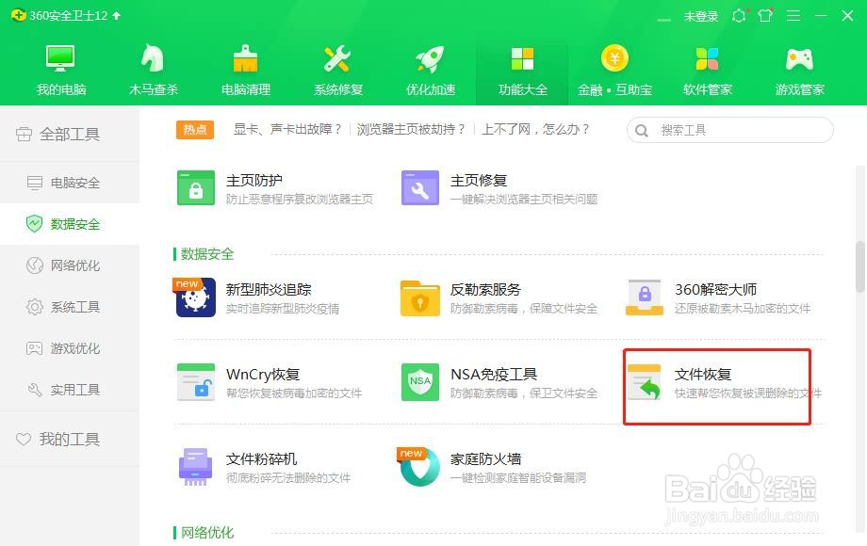Click the 反勒索服务 title text
Image resolution: width=867 pixels, height=546 pixels.
[x=485, y=289]
